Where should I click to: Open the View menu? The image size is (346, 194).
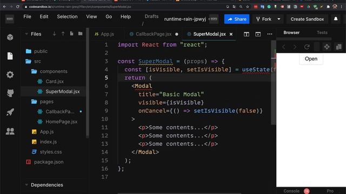[x=91, y=17]
